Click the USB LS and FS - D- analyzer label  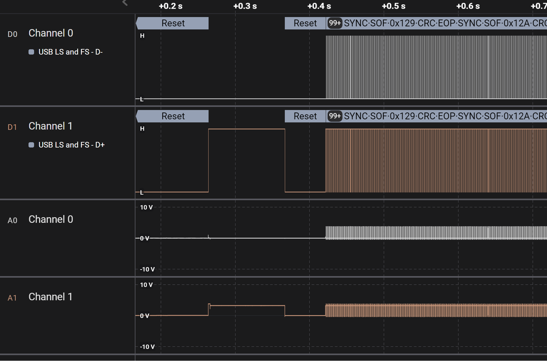pyautogui.click(x=70, y=52)
